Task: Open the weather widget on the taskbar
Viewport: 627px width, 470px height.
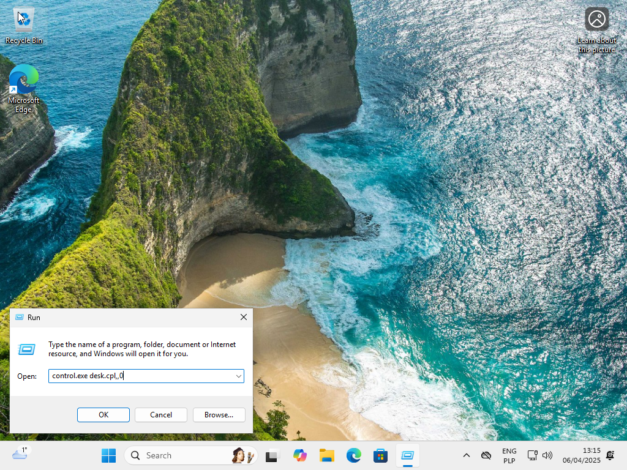Action: tap(20, 454)
